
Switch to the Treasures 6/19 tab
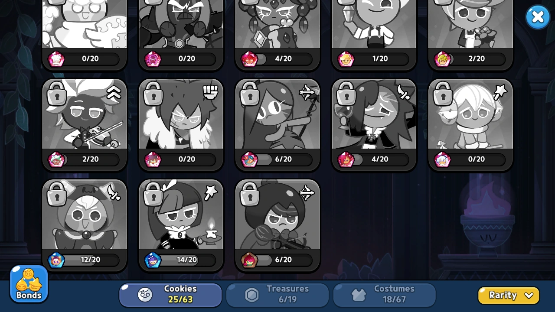(277, 295)
